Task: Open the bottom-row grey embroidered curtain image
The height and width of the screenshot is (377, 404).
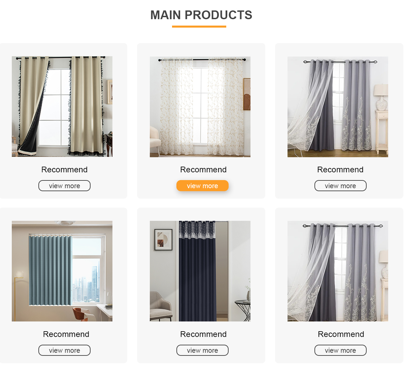Action: coord(338,271)
